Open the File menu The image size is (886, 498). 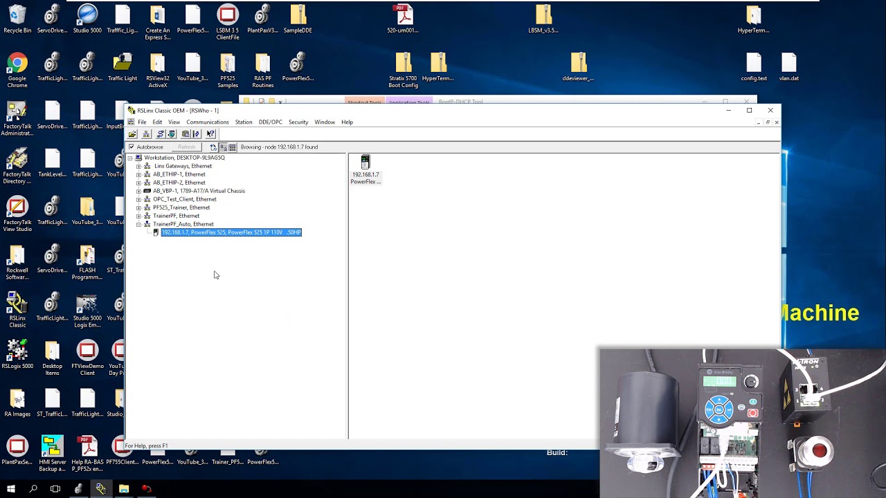pyautogui.click(x=142, y=122)
